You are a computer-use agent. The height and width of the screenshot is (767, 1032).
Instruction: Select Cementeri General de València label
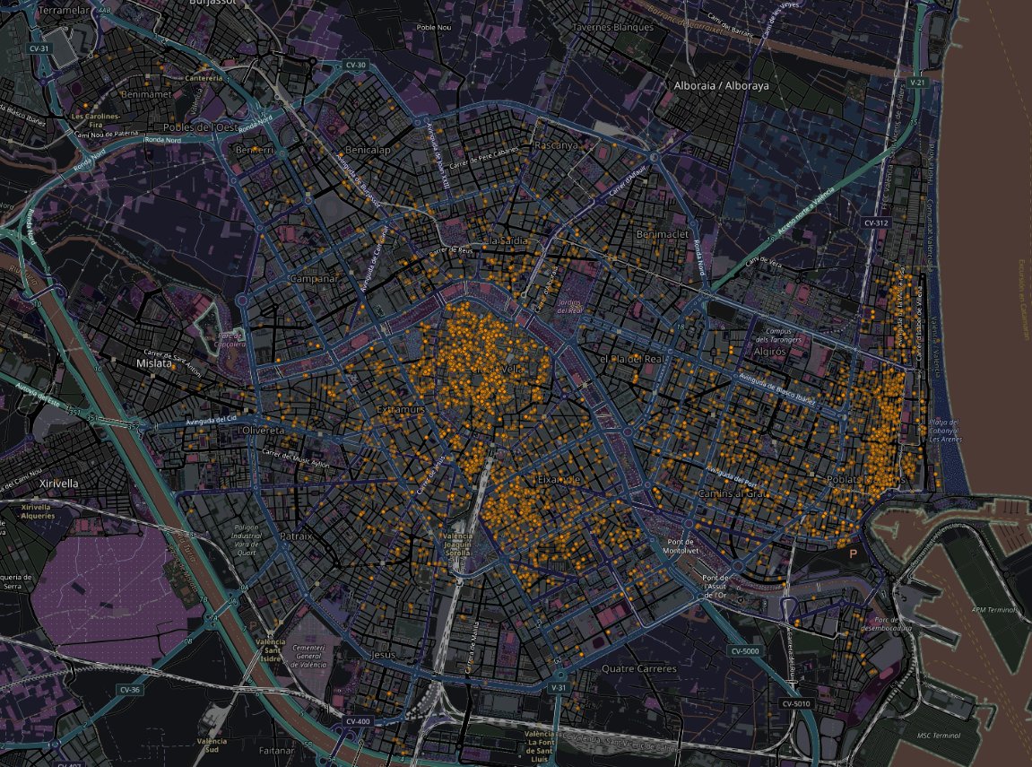point(308,656)
